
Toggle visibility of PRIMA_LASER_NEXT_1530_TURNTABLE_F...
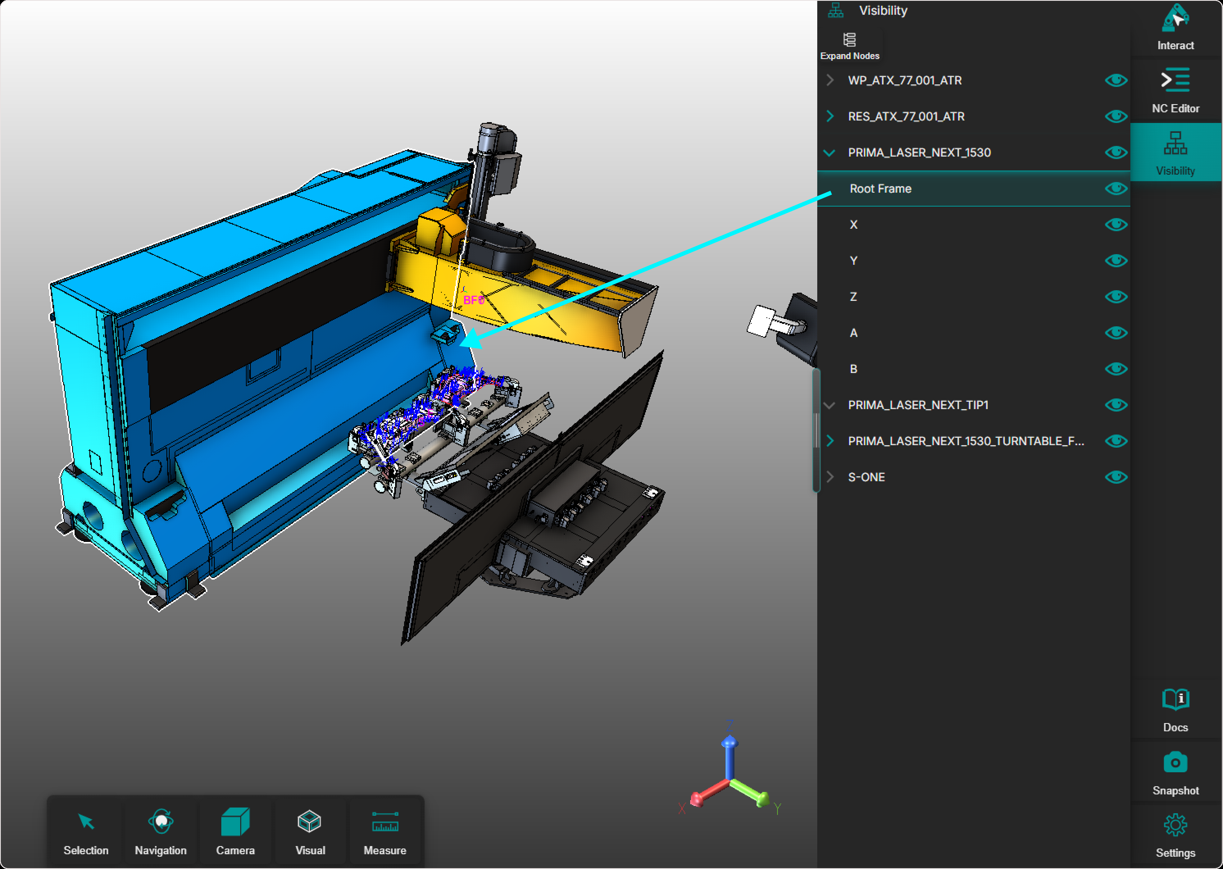[1116, 441]
